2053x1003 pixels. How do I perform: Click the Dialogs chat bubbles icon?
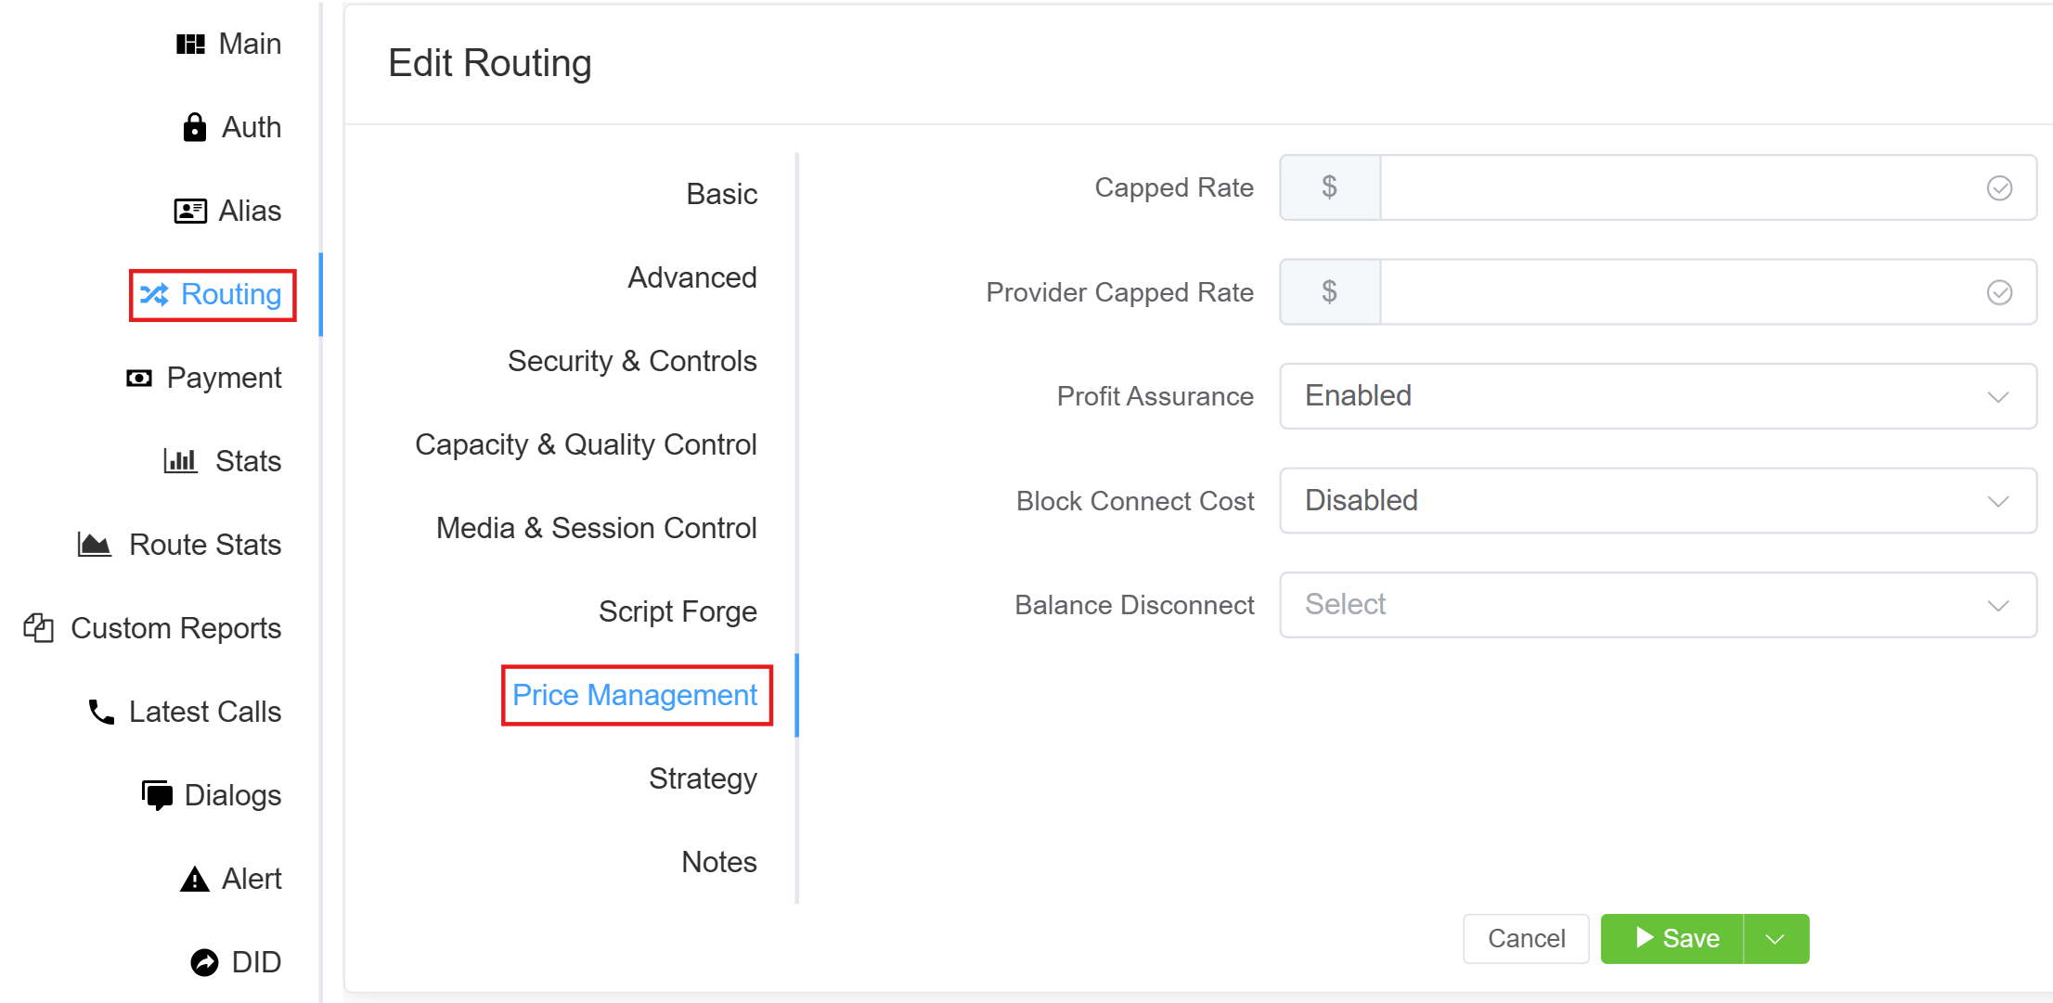click(157, 795)
